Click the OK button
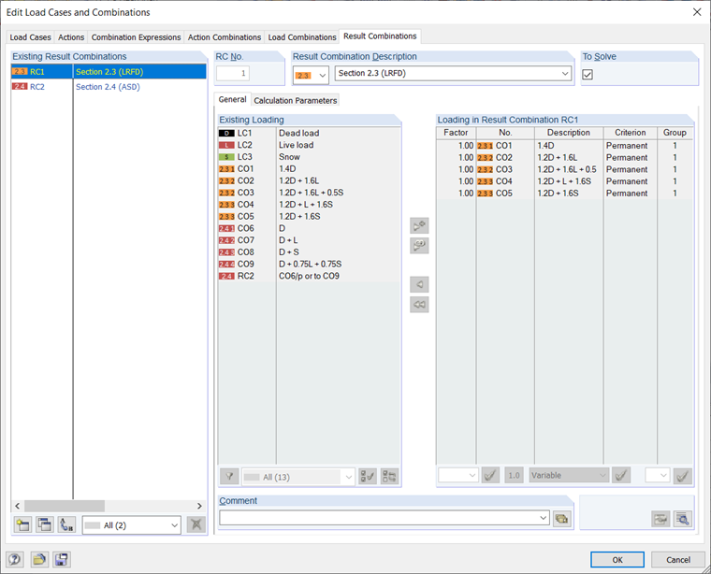Screen dimensions: 711x574 617,559
